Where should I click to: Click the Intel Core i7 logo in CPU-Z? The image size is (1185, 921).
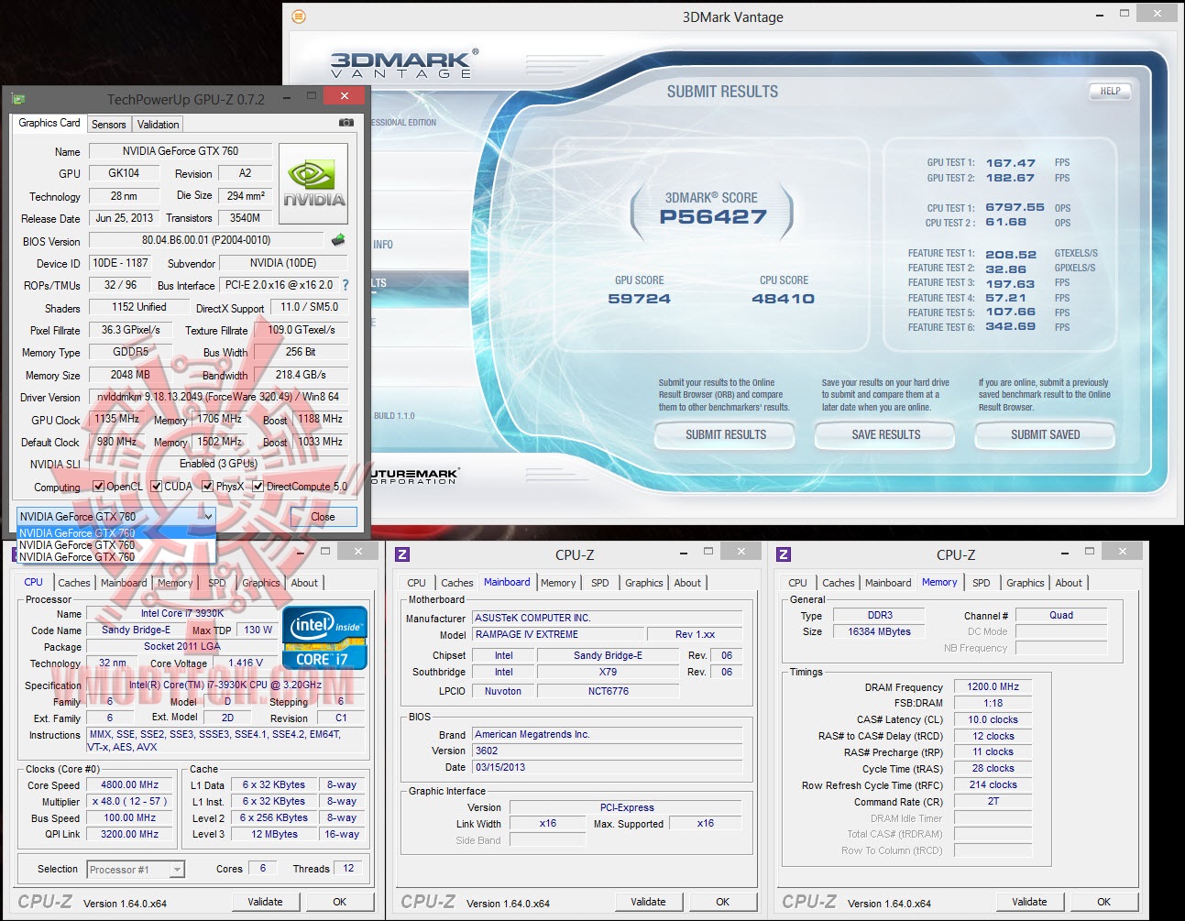pos(325,638)
